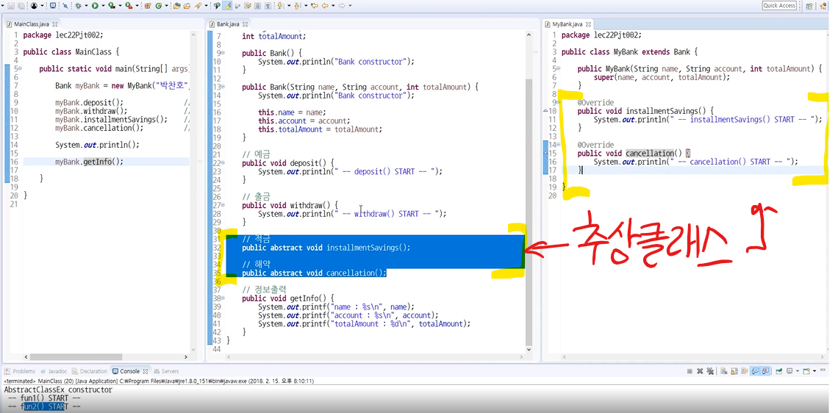
Task: Run the program with green Run button
Action: [x=95, y=6]
